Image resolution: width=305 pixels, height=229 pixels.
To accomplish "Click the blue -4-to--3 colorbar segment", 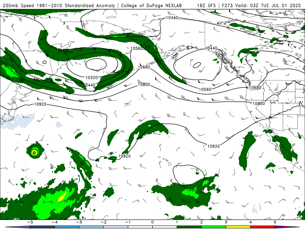I will (67, 227).
